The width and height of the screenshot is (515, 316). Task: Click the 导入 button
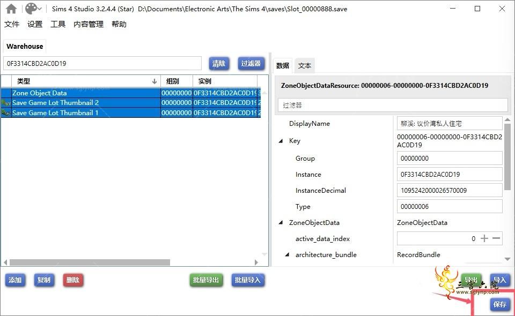pos(500,280)
